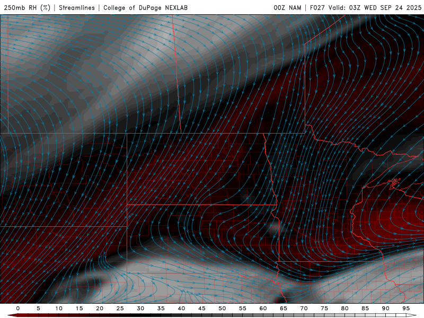Click the colorbar label '70'
Screen dimensions: 424x318
[304, 308]
